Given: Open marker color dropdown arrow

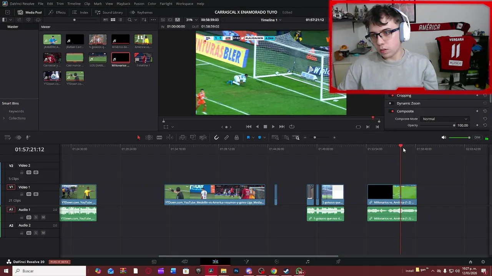Looking at the screenshot, I should point(264,137).
